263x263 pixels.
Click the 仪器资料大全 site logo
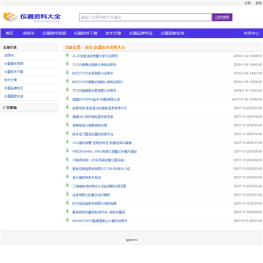31,17
